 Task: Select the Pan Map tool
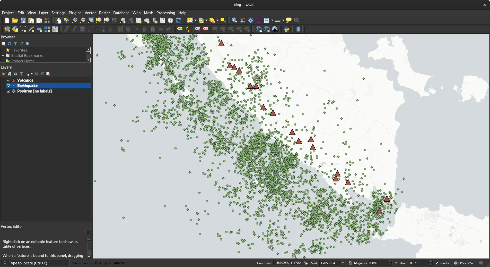pos(59,20)
